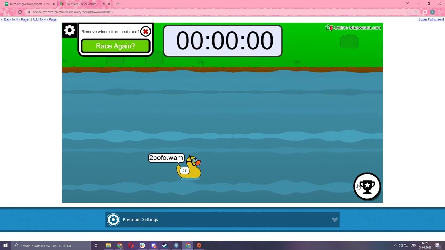Image resolution: width=445 pixels, height=250 pixels.
Task: Open the Add To My Page link
Action: pos(45,19)
